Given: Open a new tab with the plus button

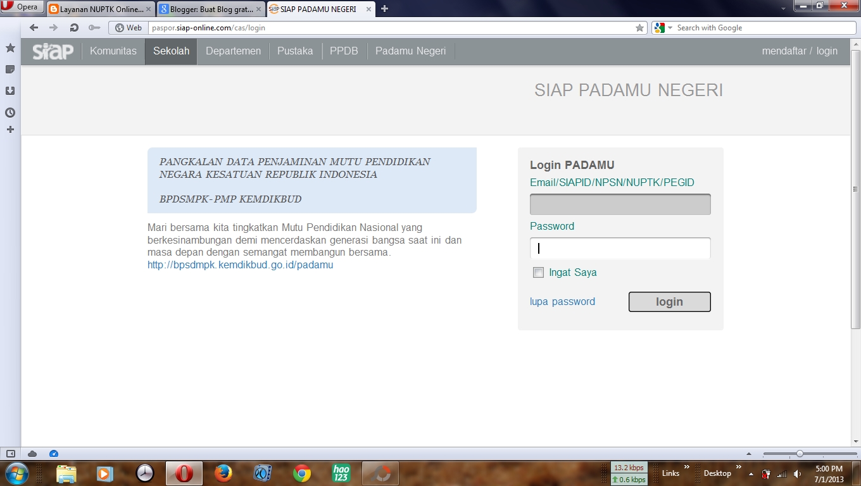Looking at the screenshot, I should tap(384, 9).
